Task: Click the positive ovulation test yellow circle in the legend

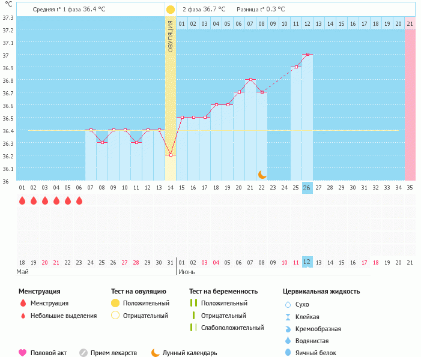Action: pos(115,304)
